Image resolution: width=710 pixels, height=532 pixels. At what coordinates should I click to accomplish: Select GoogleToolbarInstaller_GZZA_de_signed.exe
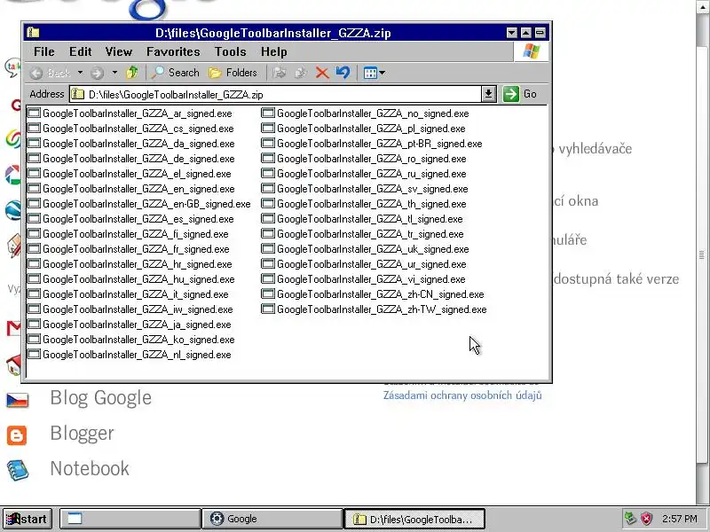click(131, 159)
